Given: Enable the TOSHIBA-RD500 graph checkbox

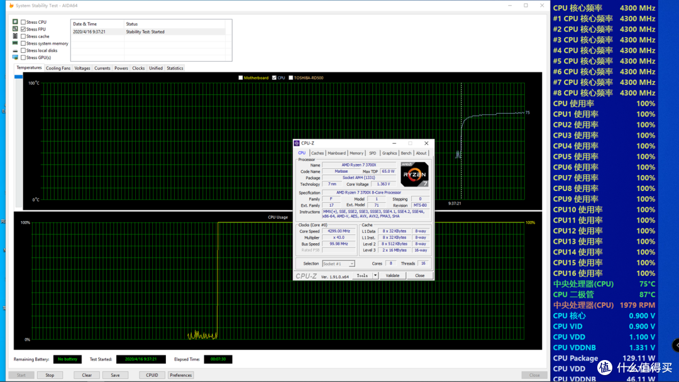Looking at the screenshot, I should pyautogui.click(x=291, y=78).
